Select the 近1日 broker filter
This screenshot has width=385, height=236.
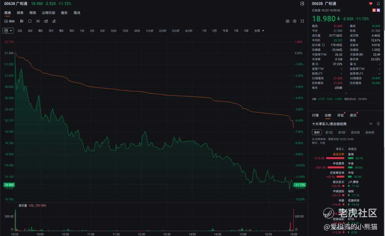point(329,132)
